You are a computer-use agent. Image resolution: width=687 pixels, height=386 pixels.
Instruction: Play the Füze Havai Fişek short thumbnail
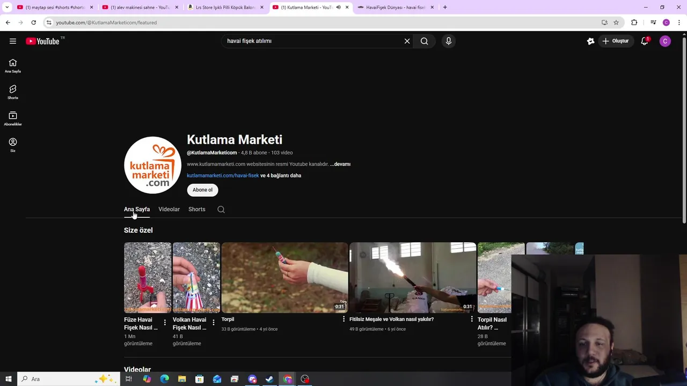(x=148, y=278)
